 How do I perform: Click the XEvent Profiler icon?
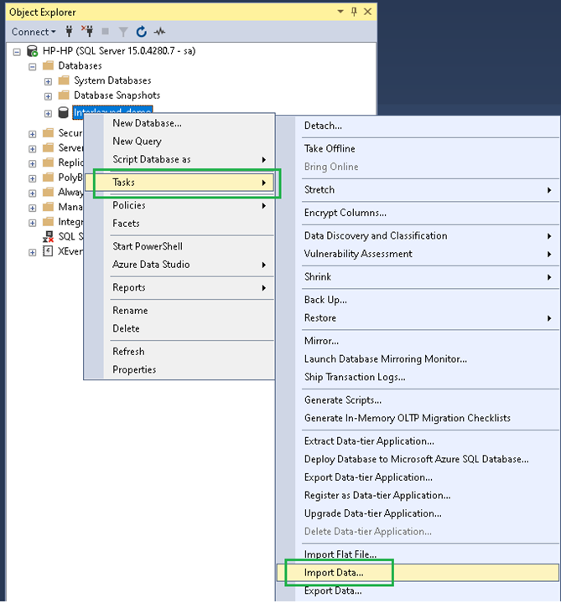point(48,251)
